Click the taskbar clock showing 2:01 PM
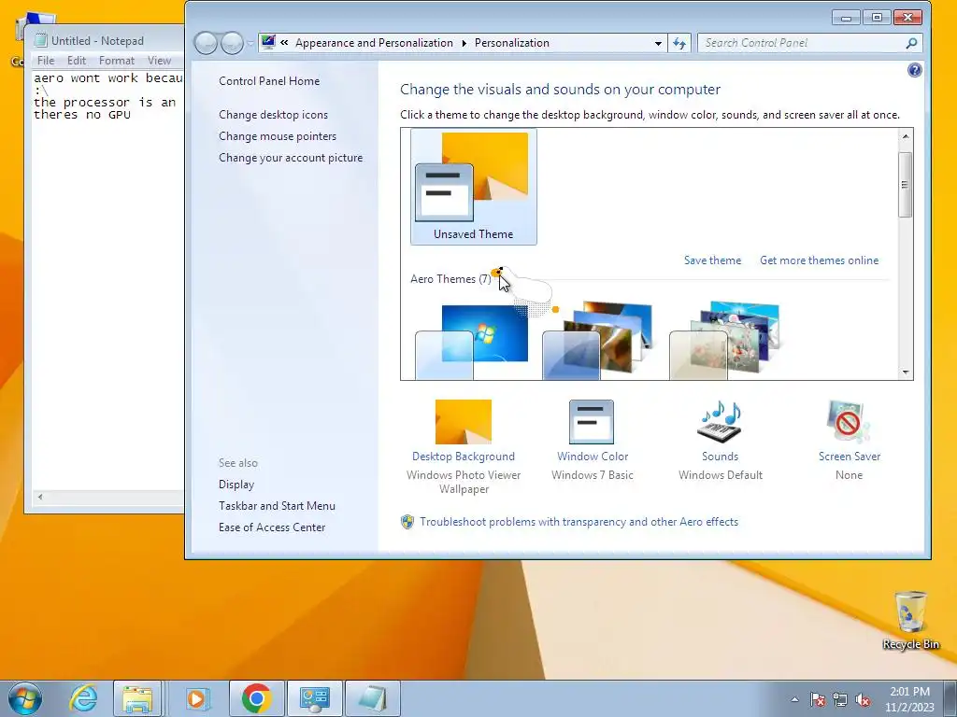Viewport: 957px width, 717px height. coord(909,698)
